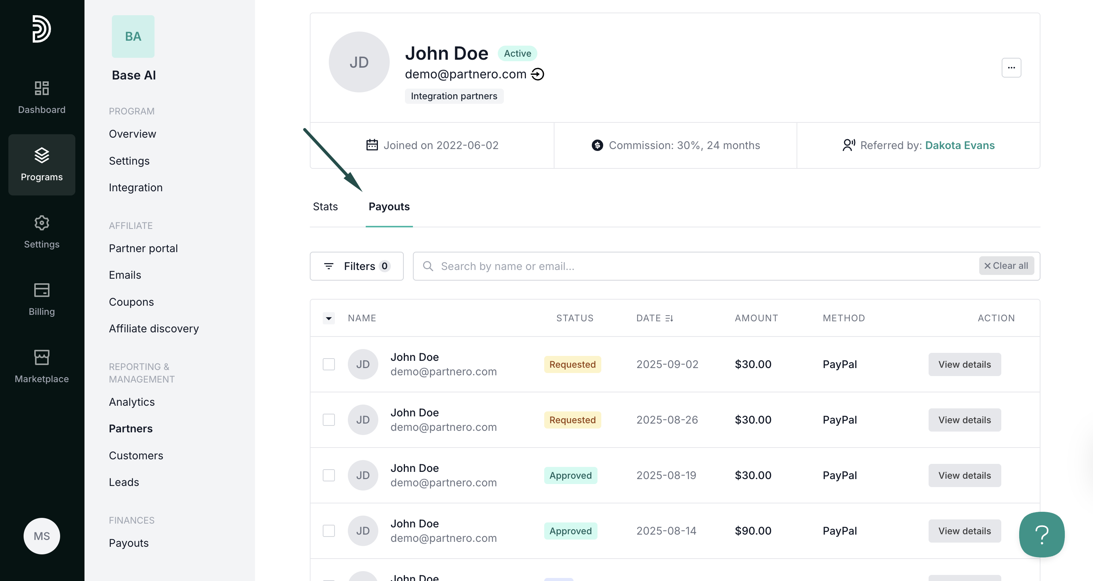Check the 2025-09-02 payout row checkbox
This screenshot has width=1093, height=581.
point(328,364)
